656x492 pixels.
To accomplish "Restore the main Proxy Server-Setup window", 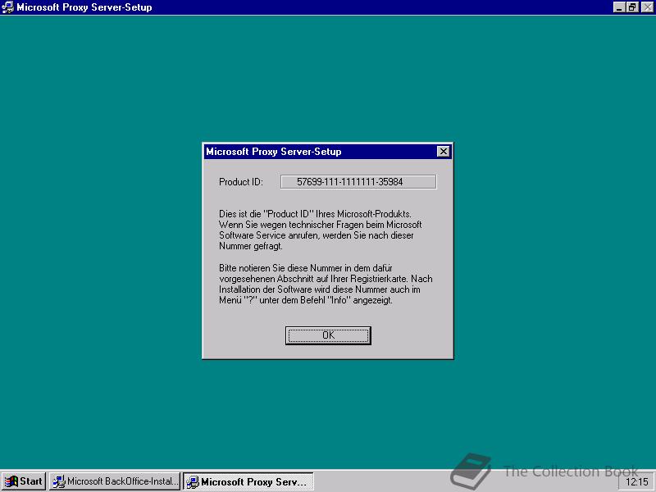I will point(632,7).
